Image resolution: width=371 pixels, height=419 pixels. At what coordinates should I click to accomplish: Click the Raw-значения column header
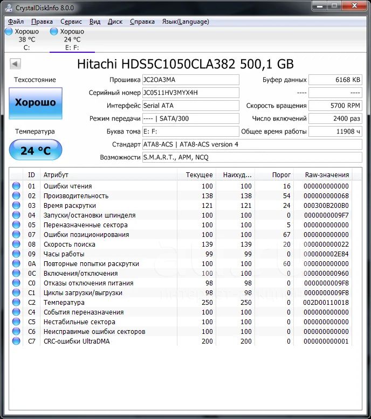(x=323, y=174)
